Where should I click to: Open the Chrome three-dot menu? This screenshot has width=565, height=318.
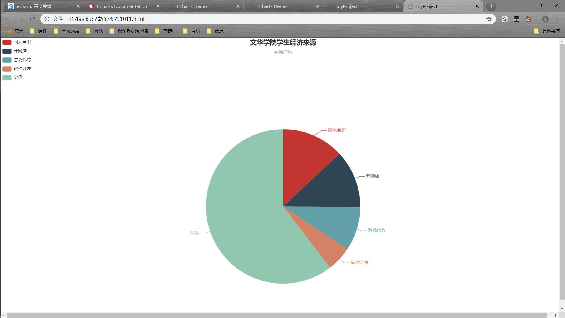pyautogui.click(x=557, y=19)
